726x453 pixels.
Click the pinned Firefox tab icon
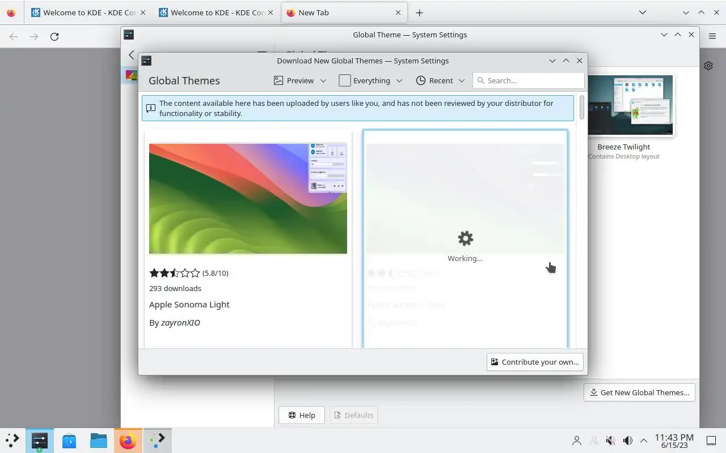point(11,12)
